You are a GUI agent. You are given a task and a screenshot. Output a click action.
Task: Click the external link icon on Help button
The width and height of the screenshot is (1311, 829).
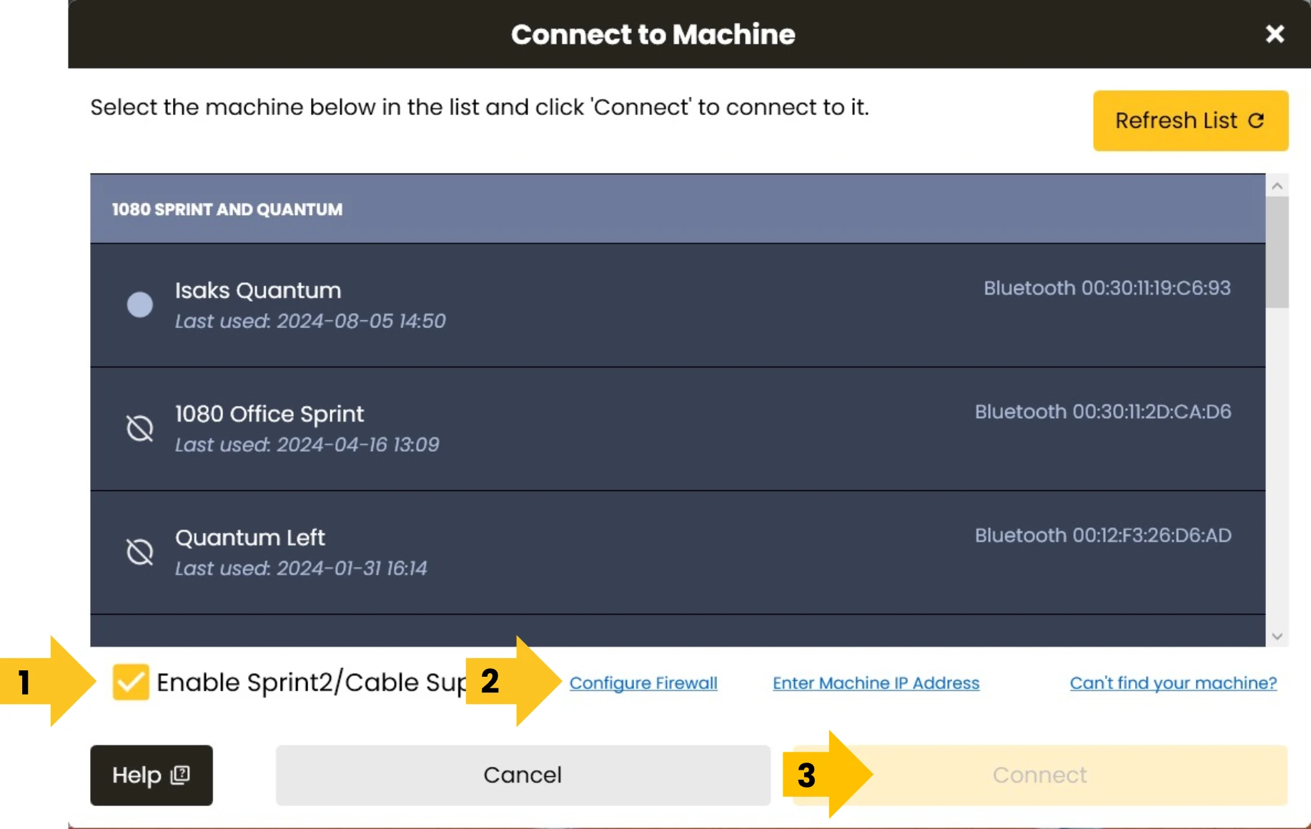tap(181, 775)
